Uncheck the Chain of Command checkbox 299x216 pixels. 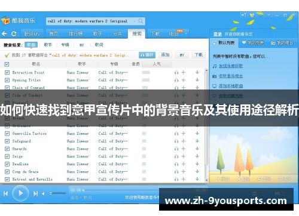pyautogui.click(x=7, y=88)
